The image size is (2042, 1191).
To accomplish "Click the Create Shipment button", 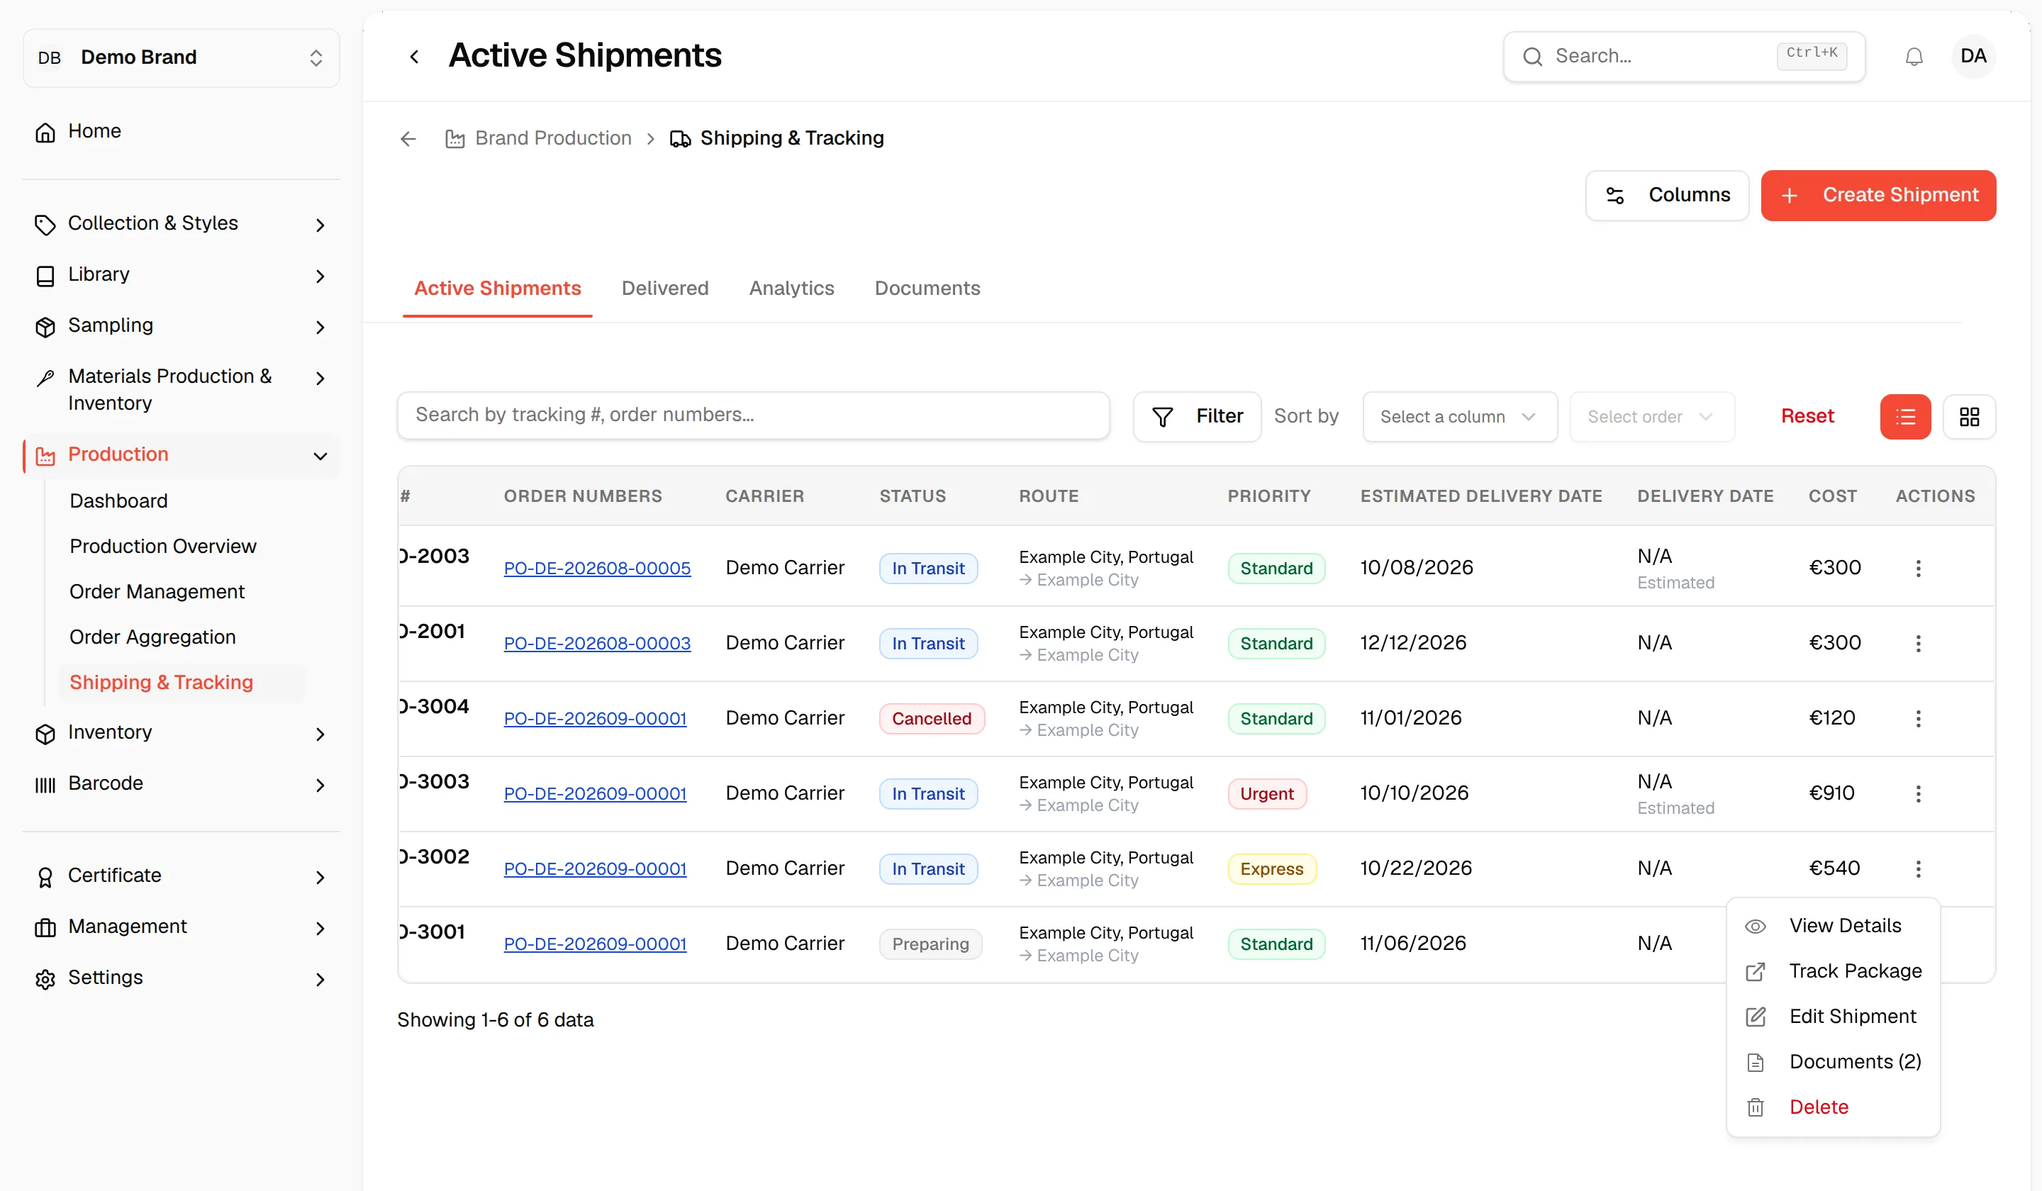I will click(1878, 195).
